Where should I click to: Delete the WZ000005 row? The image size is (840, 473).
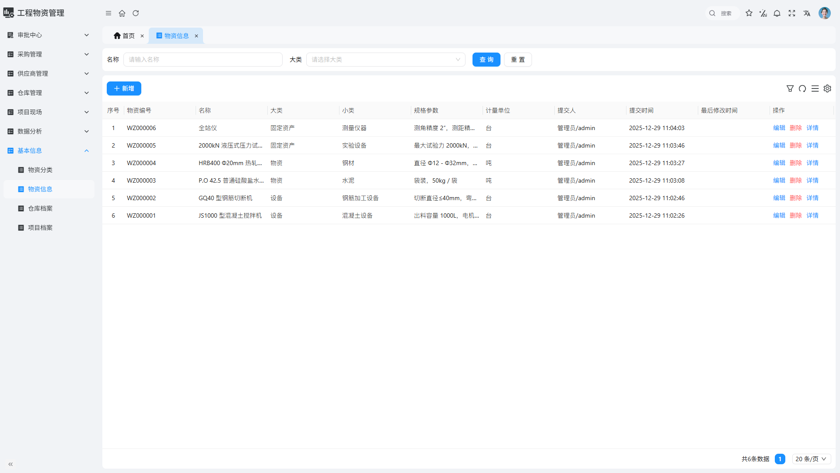coord(795,145)
